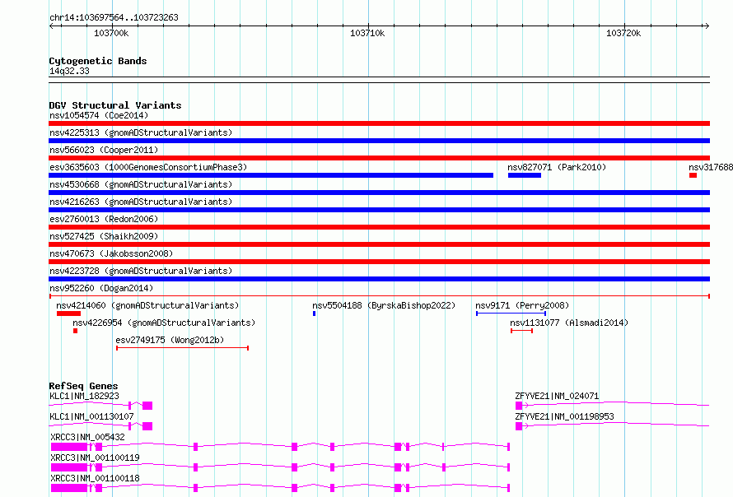The width and height of the screenshot is (733, 497).
Task: Open variant nsv4223728 gnomAD label
Action: point(141,271)
